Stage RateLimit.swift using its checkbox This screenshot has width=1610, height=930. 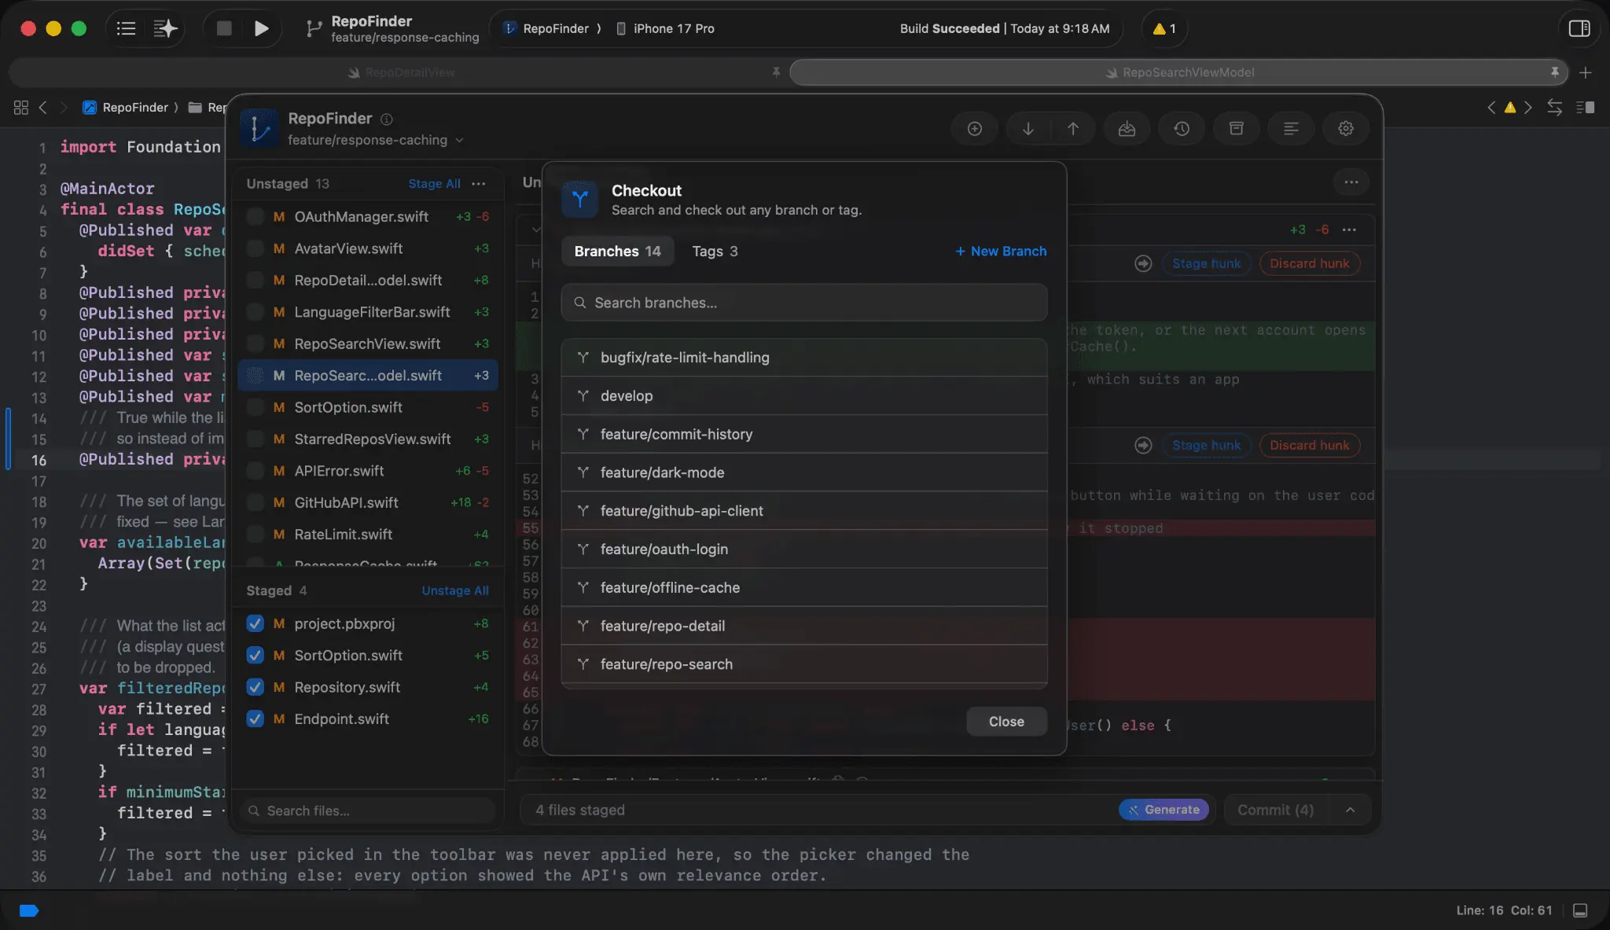255,534
